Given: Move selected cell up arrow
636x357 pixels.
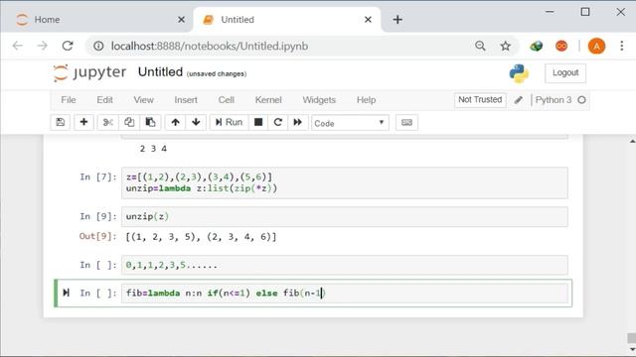Looking at the screenshot, I should 175,122.
